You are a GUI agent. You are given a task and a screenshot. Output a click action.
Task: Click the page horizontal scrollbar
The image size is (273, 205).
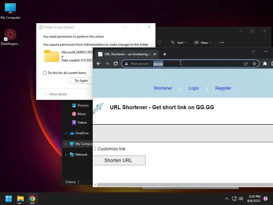click(x=184, y=185)
